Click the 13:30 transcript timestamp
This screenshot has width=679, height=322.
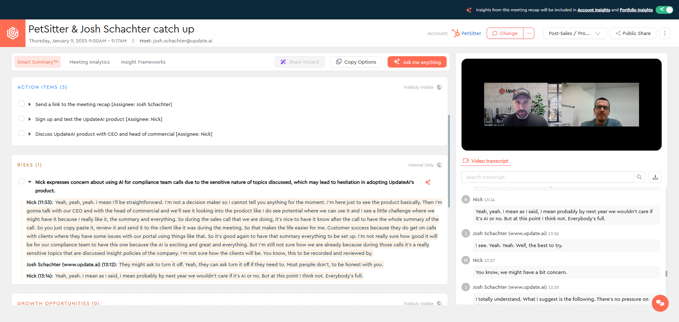click(x=553, y=287)
